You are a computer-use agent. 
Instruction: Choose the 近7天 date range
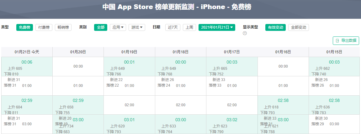(173, 27)
